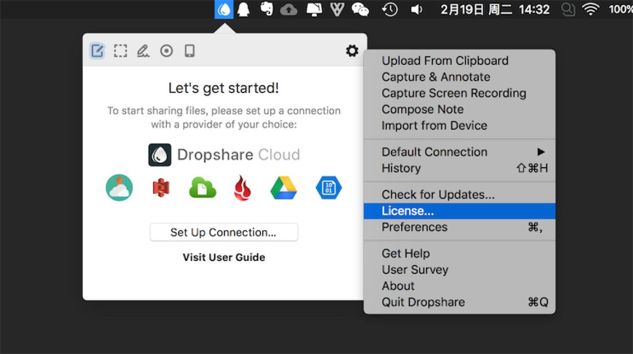Select the screen capture dashed-square icon
Image resolution: width=633 pixels, height=354 pixels.
coord(120,51)
